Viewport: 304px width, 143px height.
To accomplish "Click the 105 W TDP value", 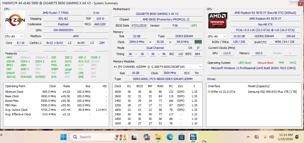I will coord(100,19).
